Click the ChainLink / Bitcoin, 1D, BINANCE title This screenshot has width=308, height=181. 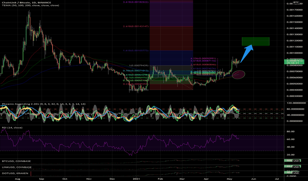tap(26, 3)
